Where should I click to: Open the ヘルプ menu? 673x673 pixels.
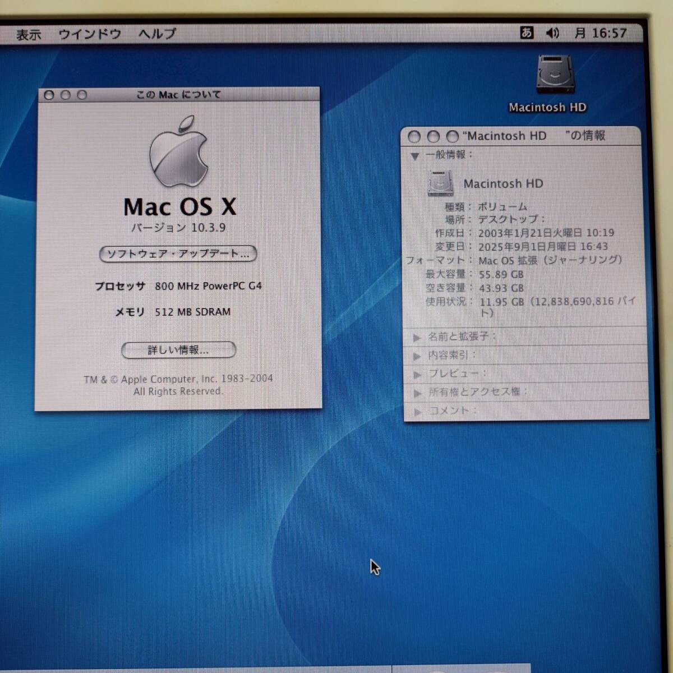[157, 34]
